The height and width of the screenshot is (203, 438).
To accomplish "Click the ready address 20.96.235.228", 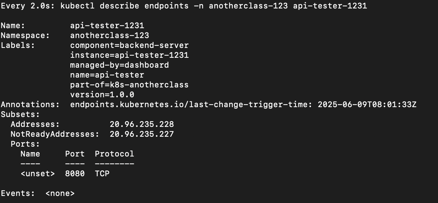I will (142, 124).
